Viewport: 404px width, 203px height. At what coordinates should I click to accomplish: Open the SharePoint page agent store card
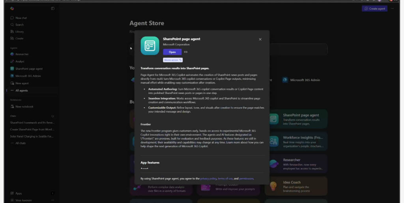(x=296, y=119)
